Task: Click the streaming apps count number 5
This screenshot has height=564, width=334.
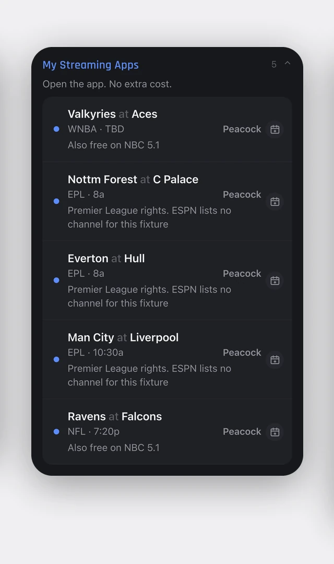Action: click(x=274, y=64)
